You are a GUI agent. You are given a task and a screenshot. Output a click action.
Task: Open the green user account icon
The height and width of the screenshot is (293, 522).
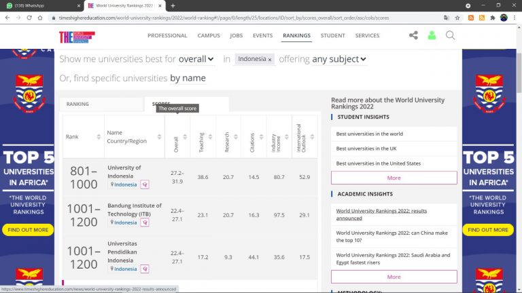tap(432, 35)
